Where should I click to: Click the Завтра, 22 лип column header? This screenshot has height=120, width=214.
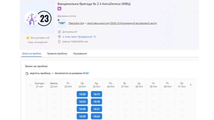(54, 85)
